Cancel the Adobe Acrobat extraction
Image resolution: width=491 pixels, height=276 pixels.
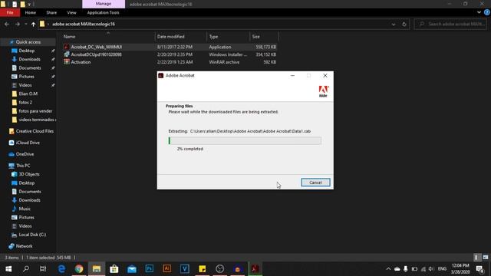tap(315, 182)
